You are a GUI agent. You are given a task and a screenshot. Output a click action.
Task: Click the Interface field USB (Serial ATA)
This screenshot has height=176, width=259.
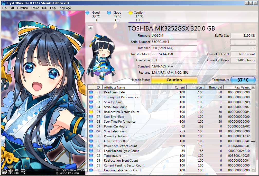[x=174, y=48]
